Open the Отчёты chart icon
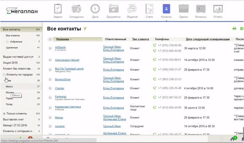 point(218,9)
